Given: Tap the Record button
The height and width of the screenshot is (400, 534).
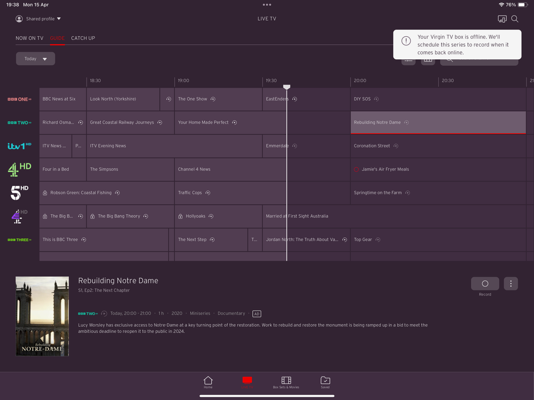Looking at the screenshot, I should [485, 284].
